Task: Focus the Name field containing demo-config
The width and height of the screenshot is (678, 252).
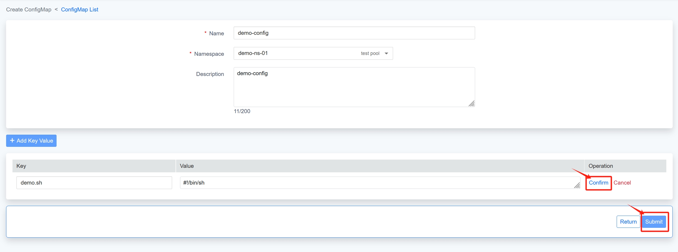Action: tap(354, 33)
